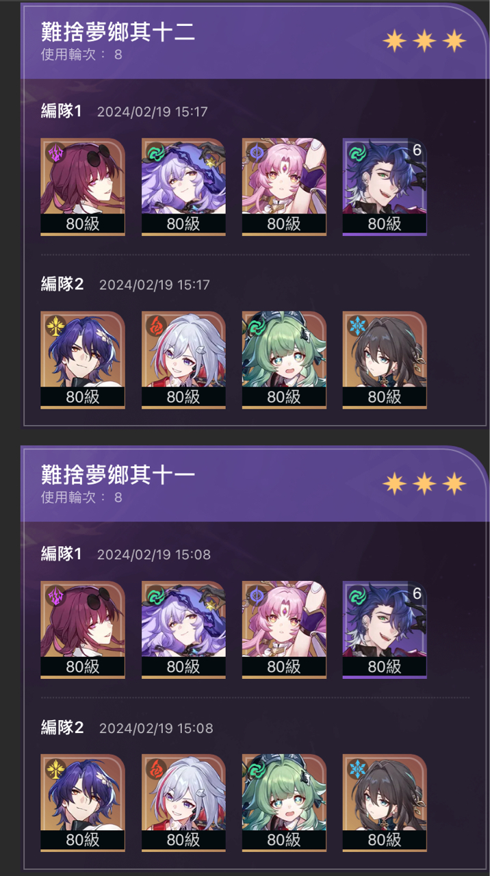Viewport: 490px width, 876px height.
Task: Open the green-haired character in stage twelve team 2
Action: 284,360
